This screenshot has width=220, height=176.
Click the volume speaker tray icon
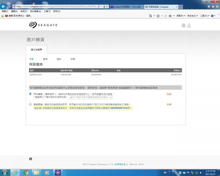(x=201, y=173)
